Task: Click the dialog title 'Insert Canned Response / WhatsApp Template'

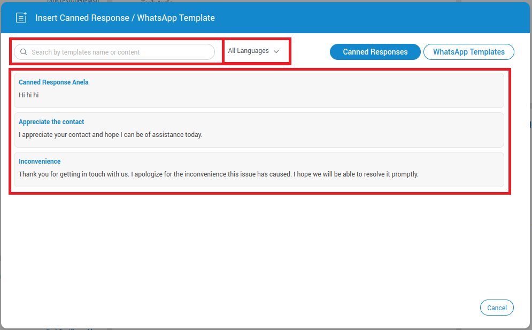Action: pyautogui.click(x=125, y=18)
